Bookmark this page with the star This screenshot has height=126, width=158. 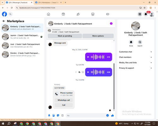coord(144,8)
